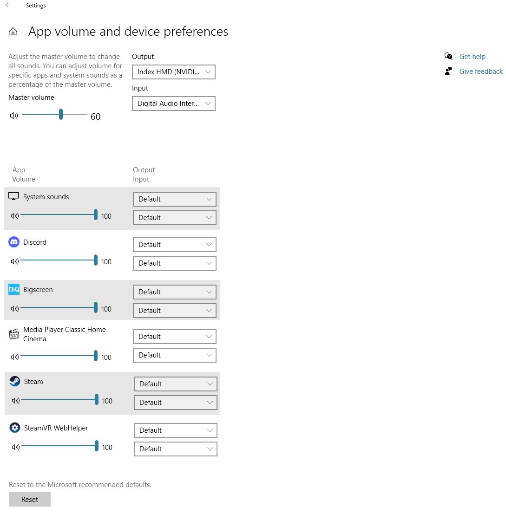Go to Settings home icon
Screen dimensions: 506x514
tap(13, 32)
